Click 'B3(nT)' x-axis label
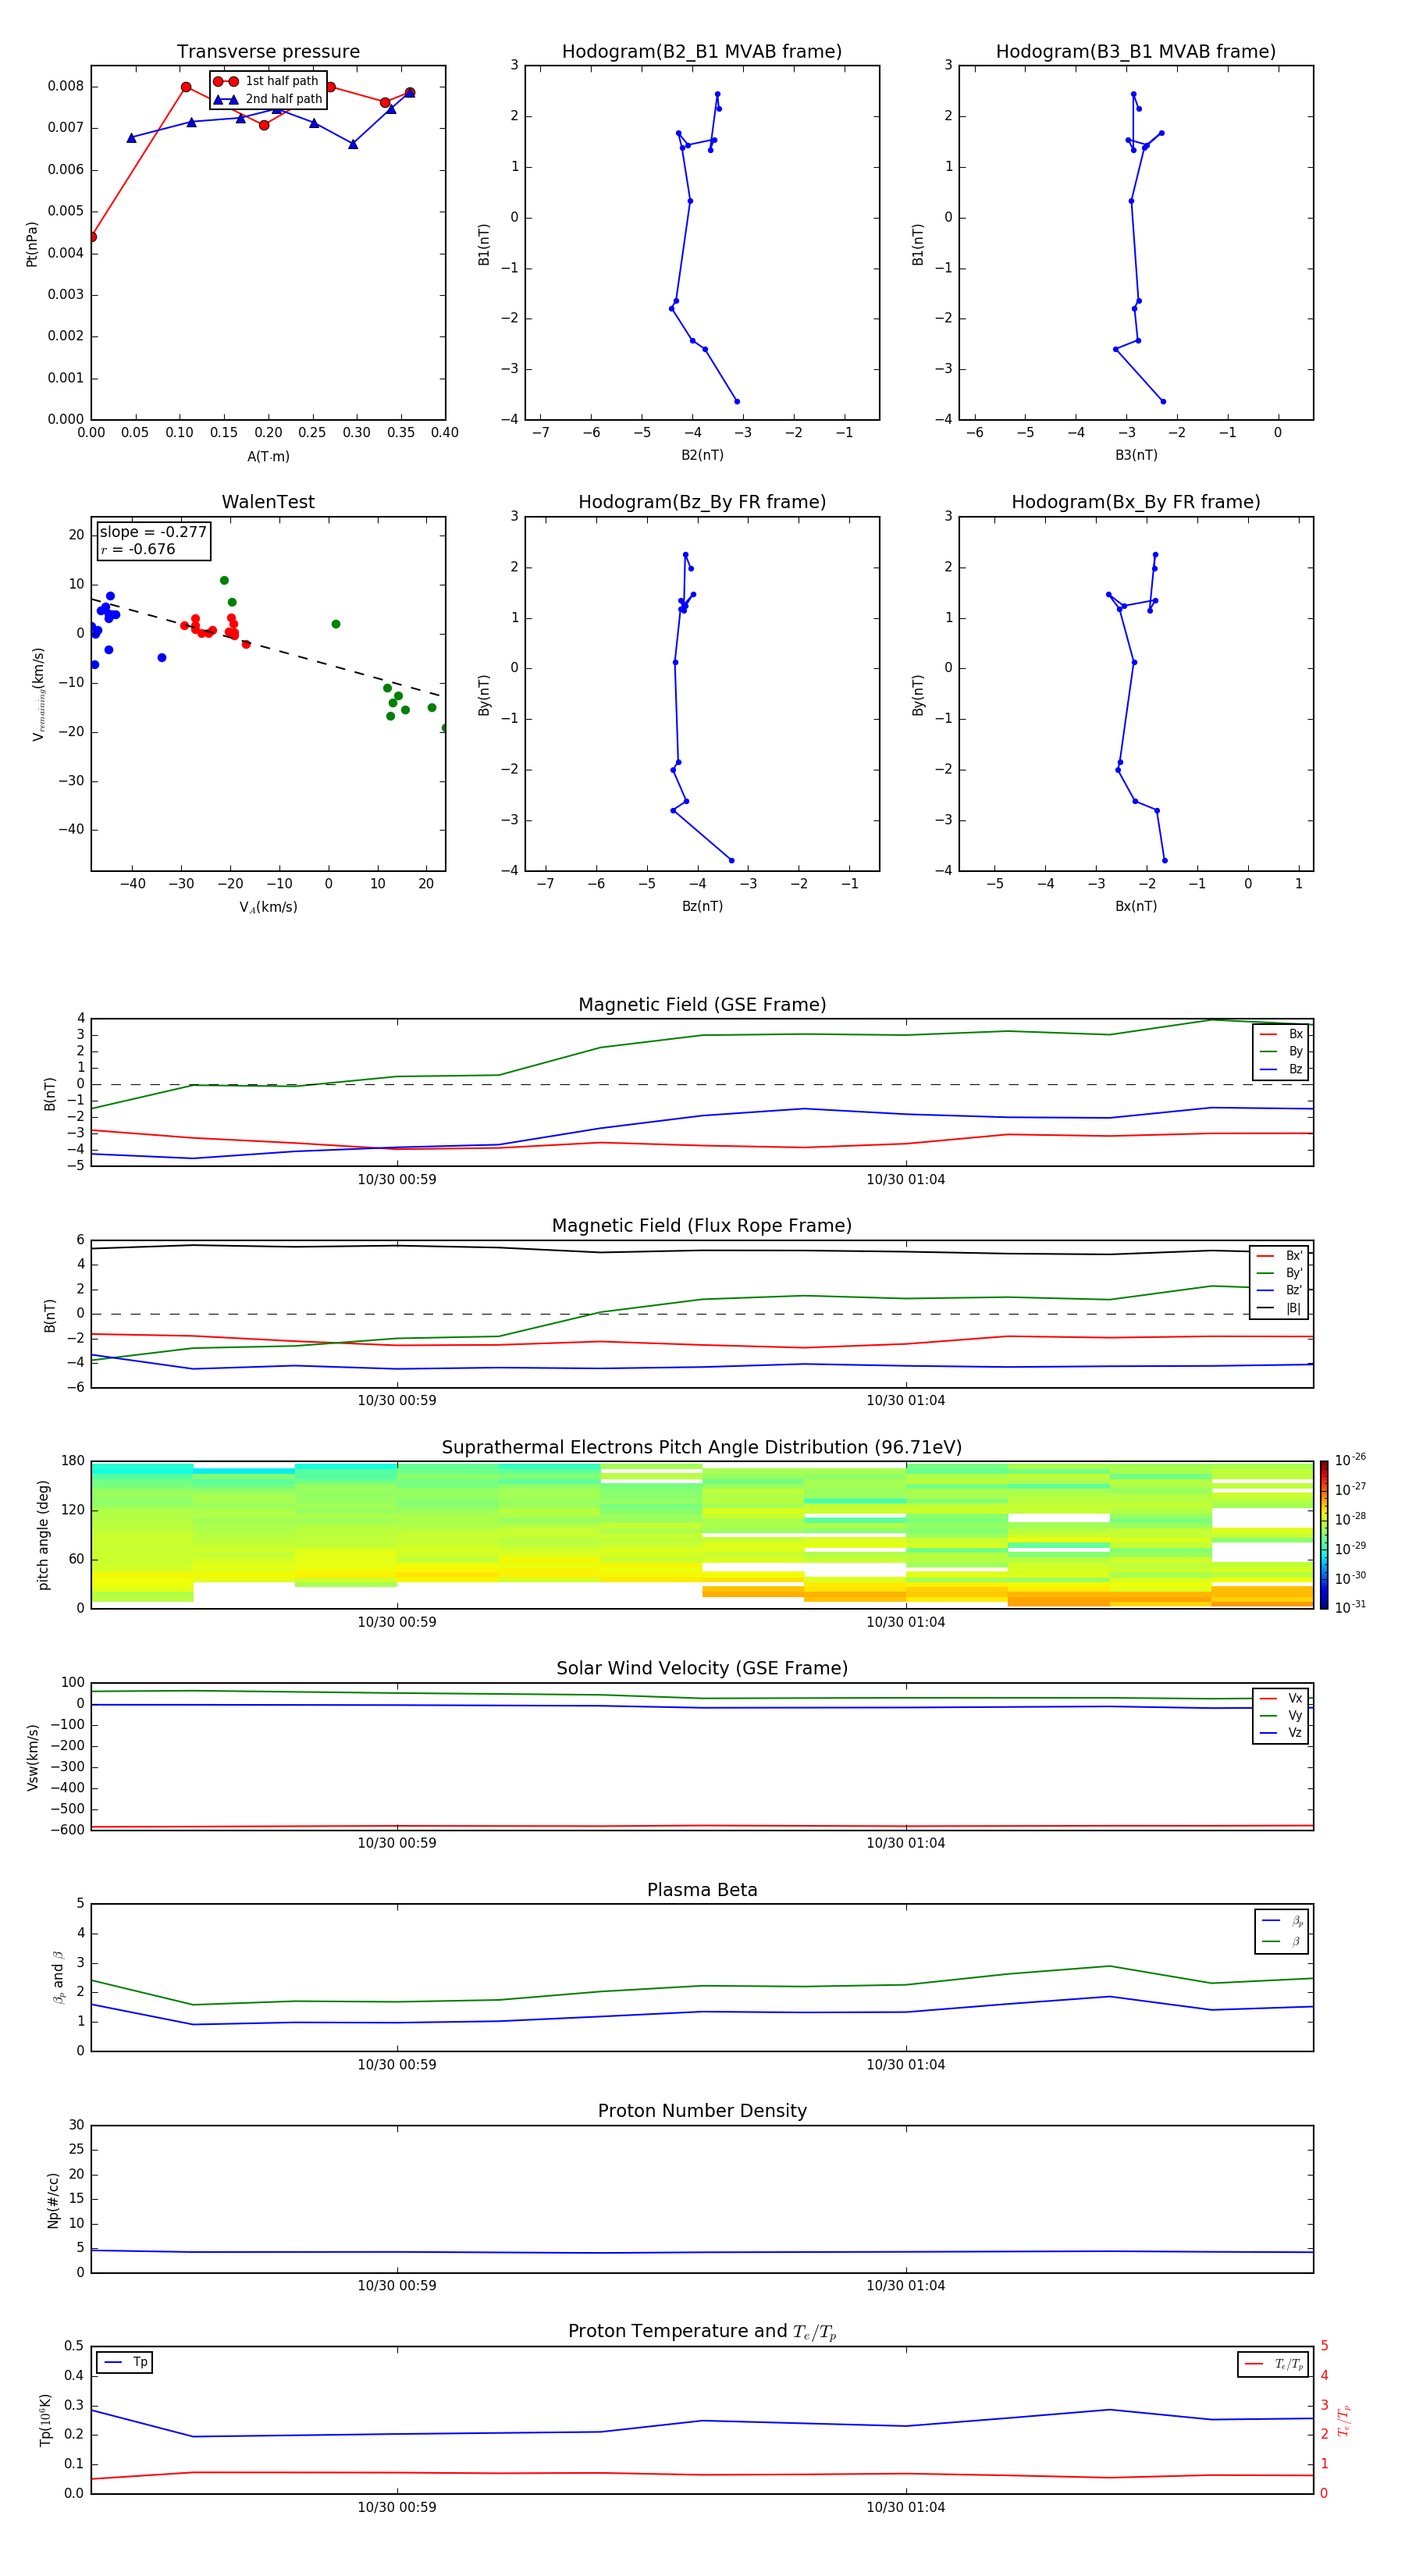Screen dimensions: 1405x2576 pyautogui.click(x=1136, y=455)
